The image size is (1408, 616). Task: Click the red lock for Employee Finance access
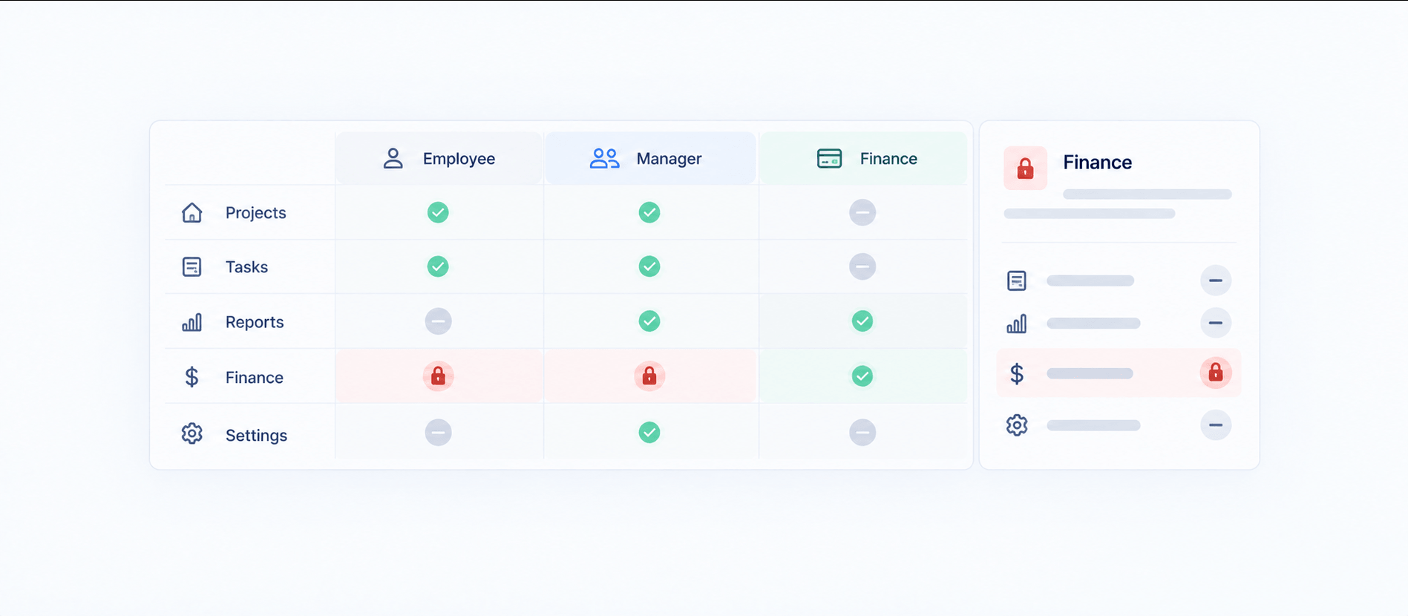pyautogui.click(x=438, y=376)
